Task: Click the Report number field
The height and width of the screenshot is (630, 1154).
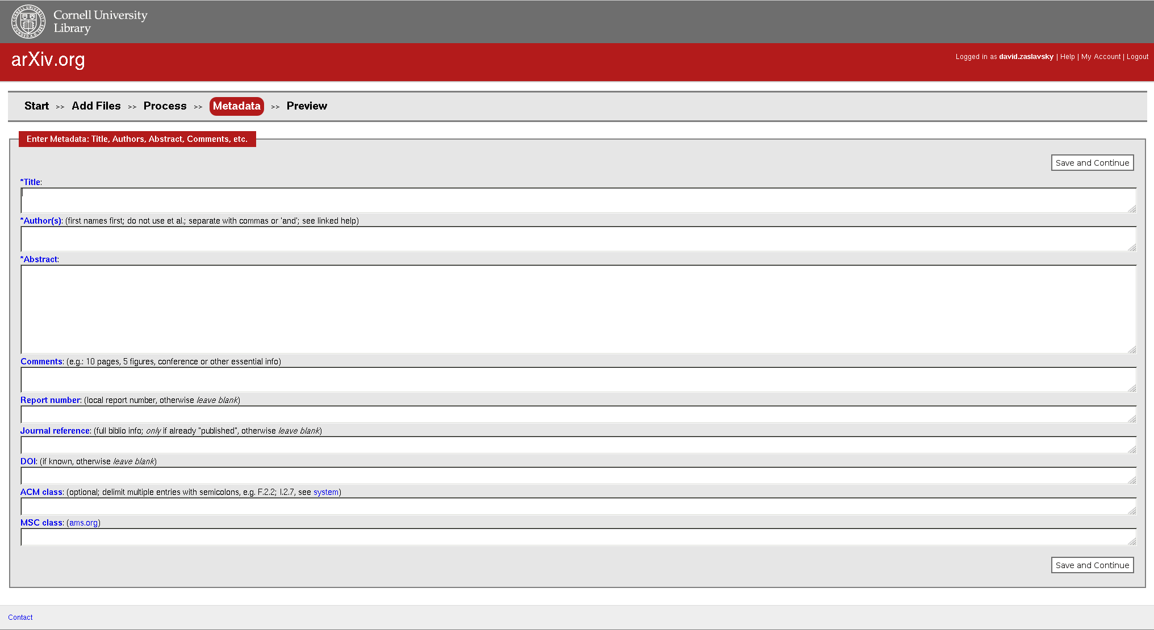Action: (x=578, y=414)
